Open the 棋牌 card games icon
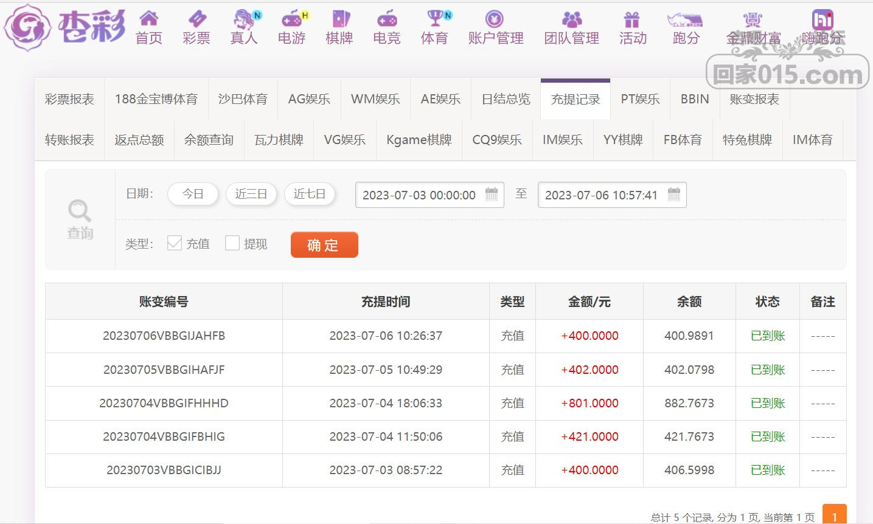 [x=339, y=19]
